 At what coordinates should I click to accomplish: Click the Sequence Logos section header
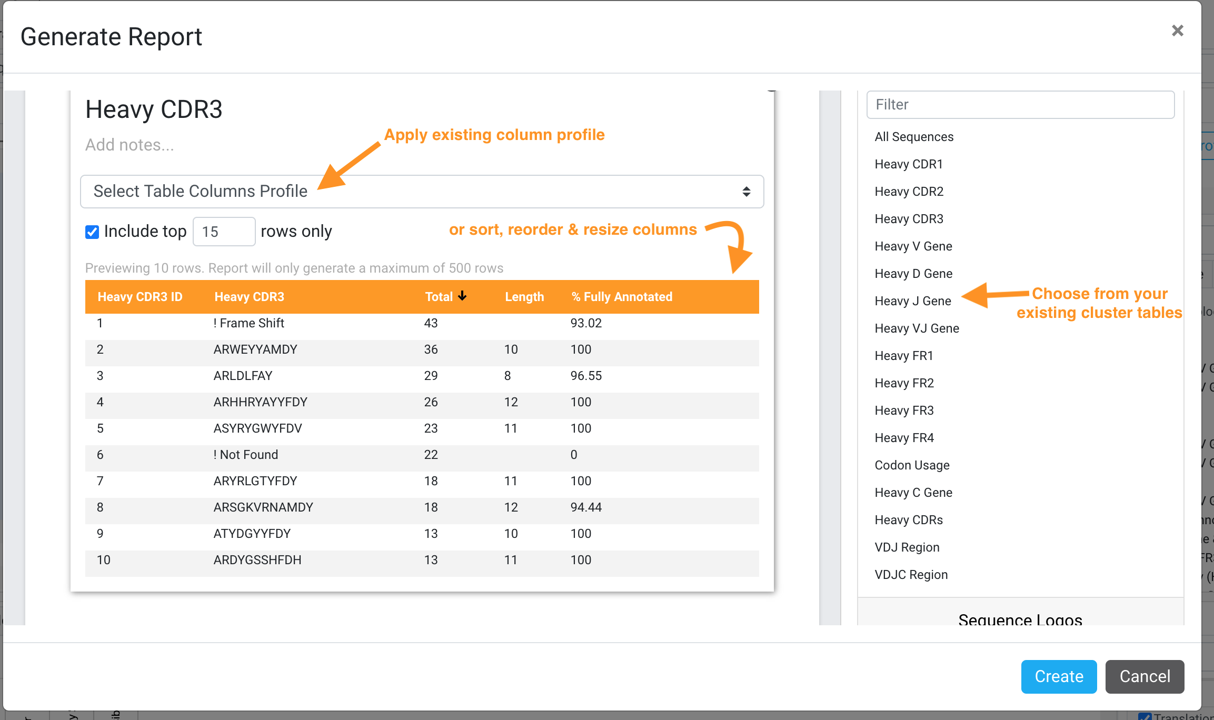point(1020,619)
